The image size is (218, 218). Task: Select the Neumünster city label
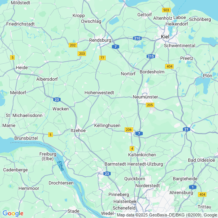[145, 97]
